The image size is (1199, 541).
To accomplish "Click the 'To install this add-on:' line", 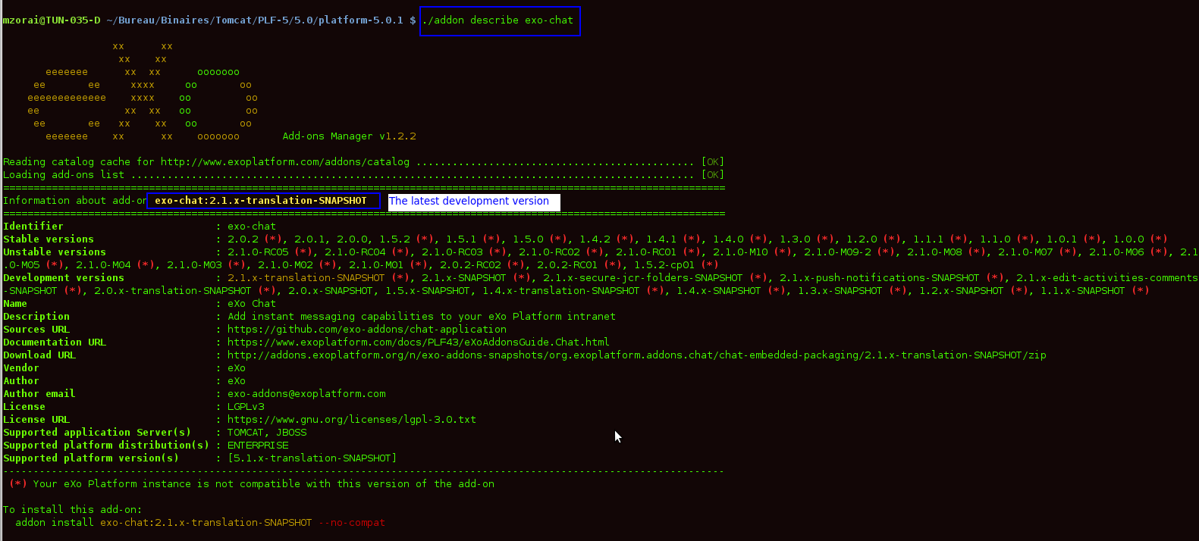I will (73, 510).
